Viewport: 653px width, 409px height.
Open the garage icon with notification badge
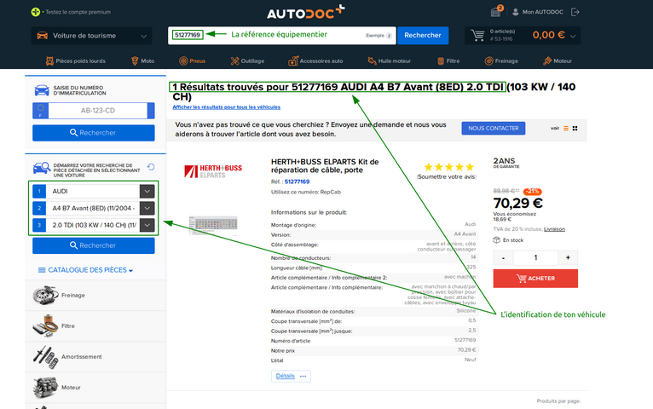[x=496, y=11]
